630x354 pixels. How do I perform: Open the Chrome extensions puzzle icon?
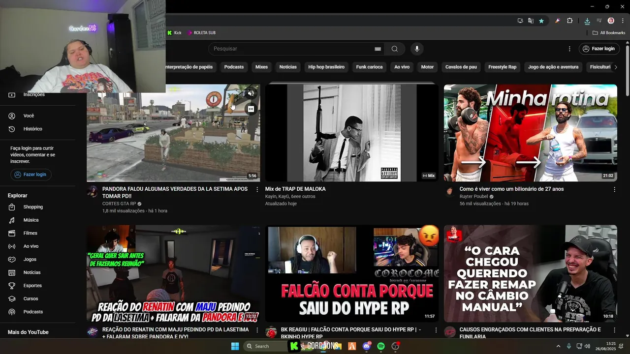[570, 21]
